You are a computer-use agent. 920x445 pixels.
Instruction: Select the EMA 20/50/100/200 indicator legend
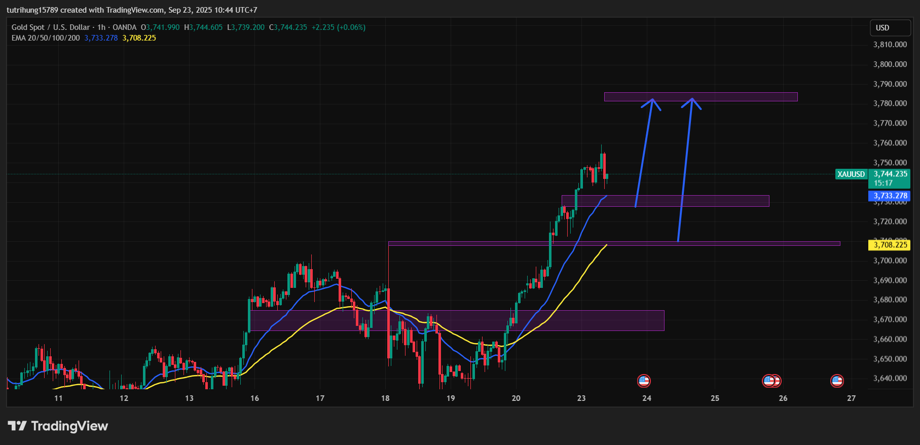[x=46, y=38]
